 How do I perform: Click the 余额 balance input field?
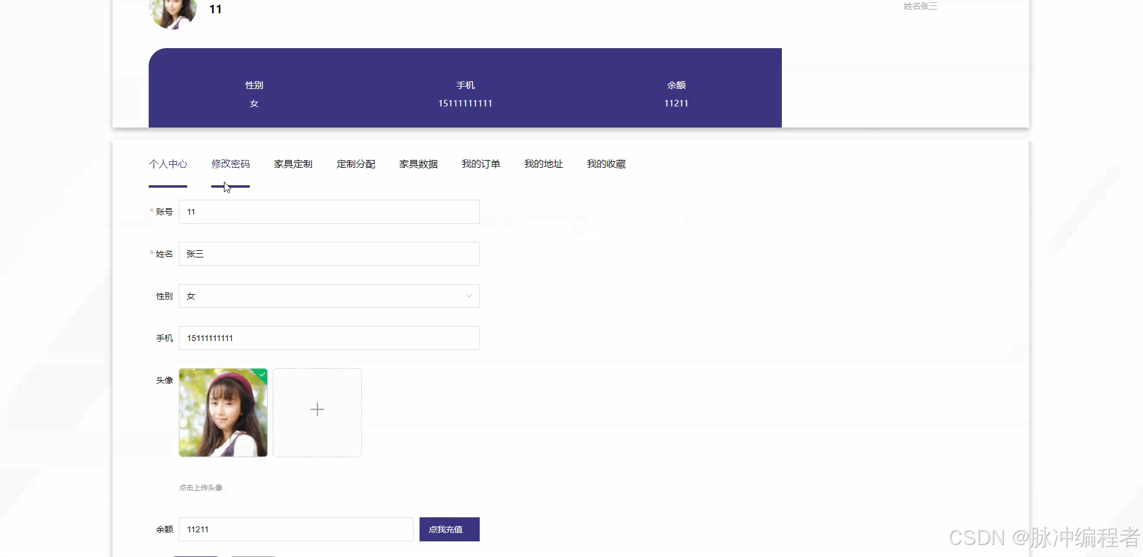pyautogui.click(x=296, y=529)
